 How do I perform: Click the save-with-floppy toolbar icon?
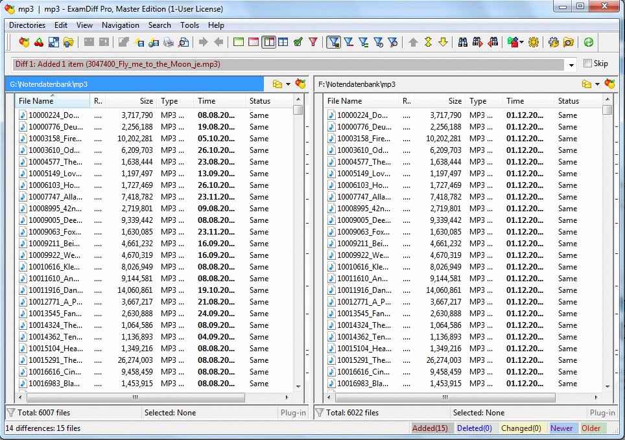[139, 42]
